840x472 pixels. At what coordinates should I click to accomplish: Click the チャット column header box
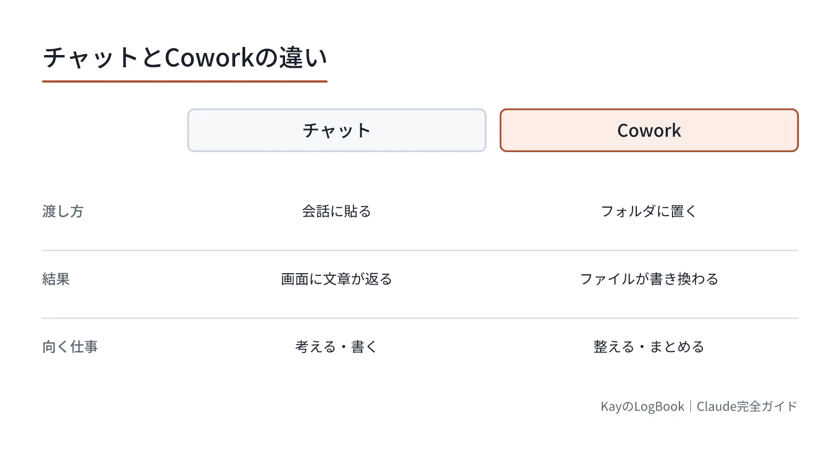337,130
